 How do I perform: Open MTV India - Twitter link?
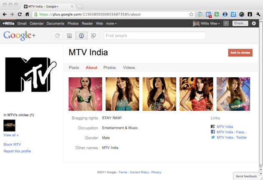[x=232, y=137]
